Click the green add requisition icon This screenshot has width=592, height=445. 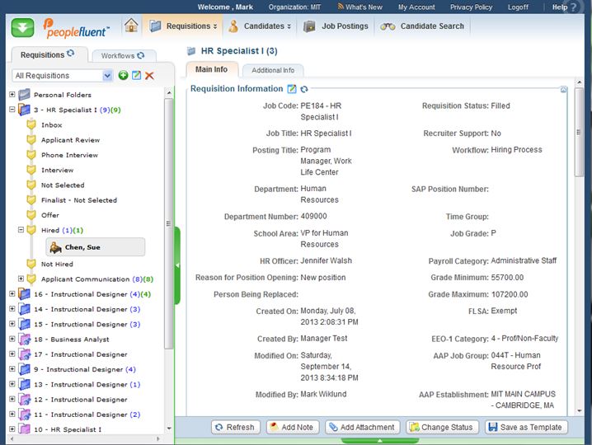click(123, 76)
